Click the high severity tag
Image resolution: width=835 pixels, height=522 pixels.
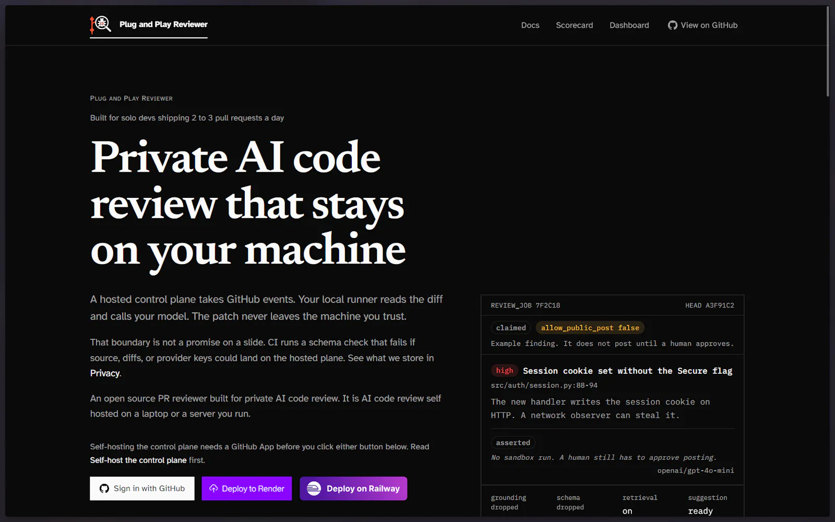pyautogui.click(x=505, y=371)
